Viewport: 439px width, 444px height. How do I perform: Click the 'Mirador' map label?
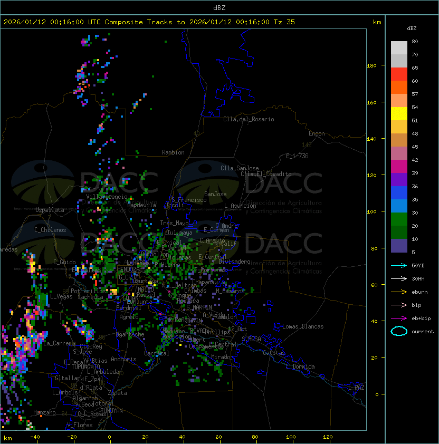tap(223, 357)
